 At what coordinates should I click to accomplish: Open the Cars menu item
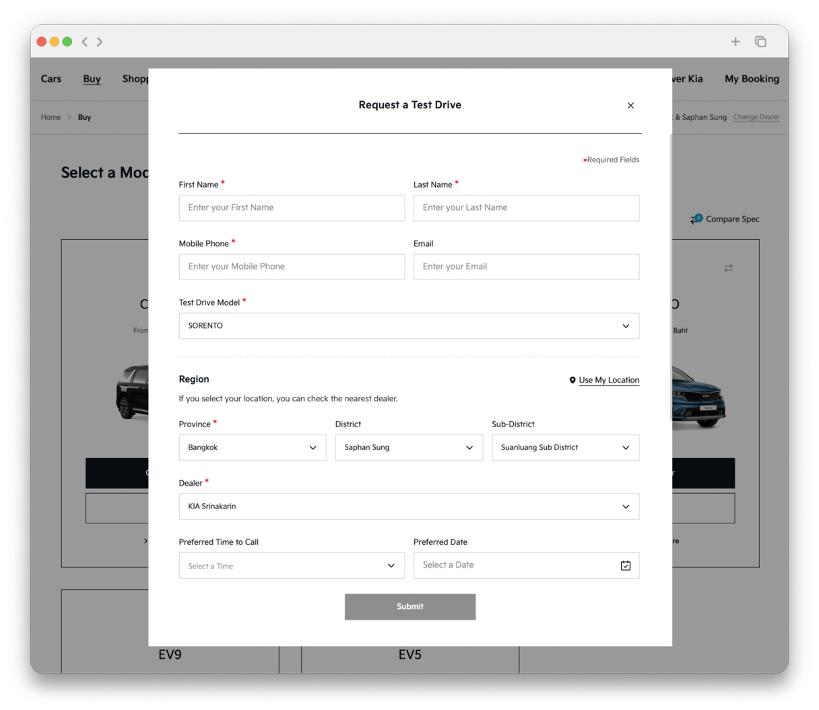pos(51,79)
